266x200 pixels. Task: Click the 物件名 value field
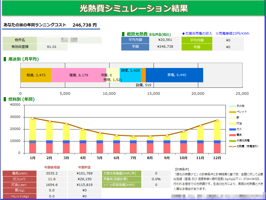(69, 40)
